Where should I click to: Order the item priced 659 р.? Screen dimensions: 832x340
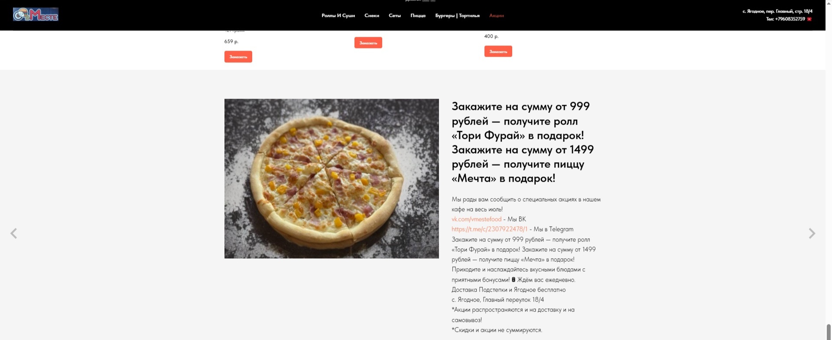[x=238, y=57]
